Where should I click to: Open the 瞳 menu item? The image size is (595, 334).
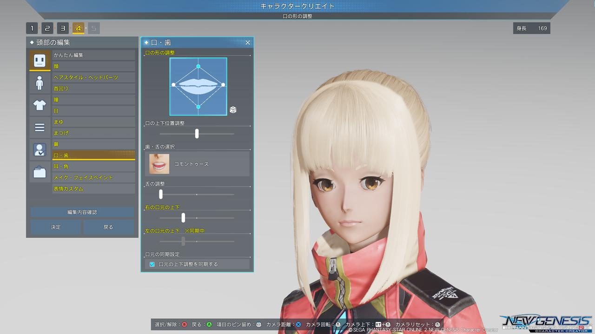[x=93, y=100]
